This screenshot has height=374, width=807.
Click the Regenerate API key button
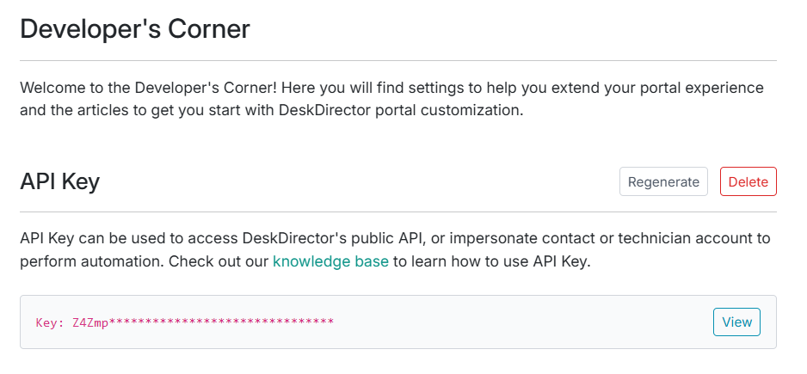tap(663, 181)
